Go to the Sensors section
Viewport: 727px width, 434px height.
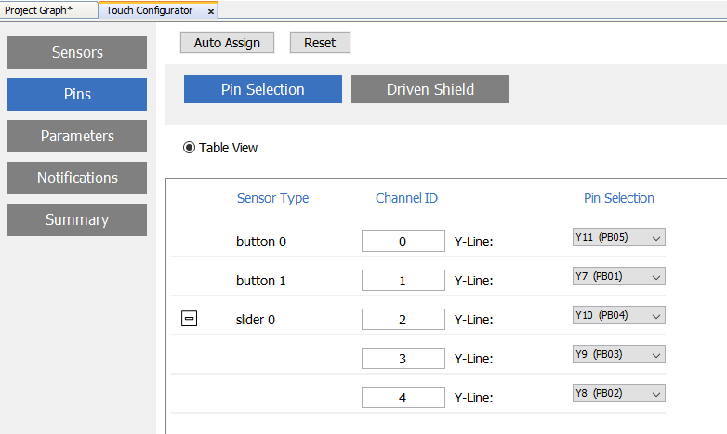click(77, 52)
